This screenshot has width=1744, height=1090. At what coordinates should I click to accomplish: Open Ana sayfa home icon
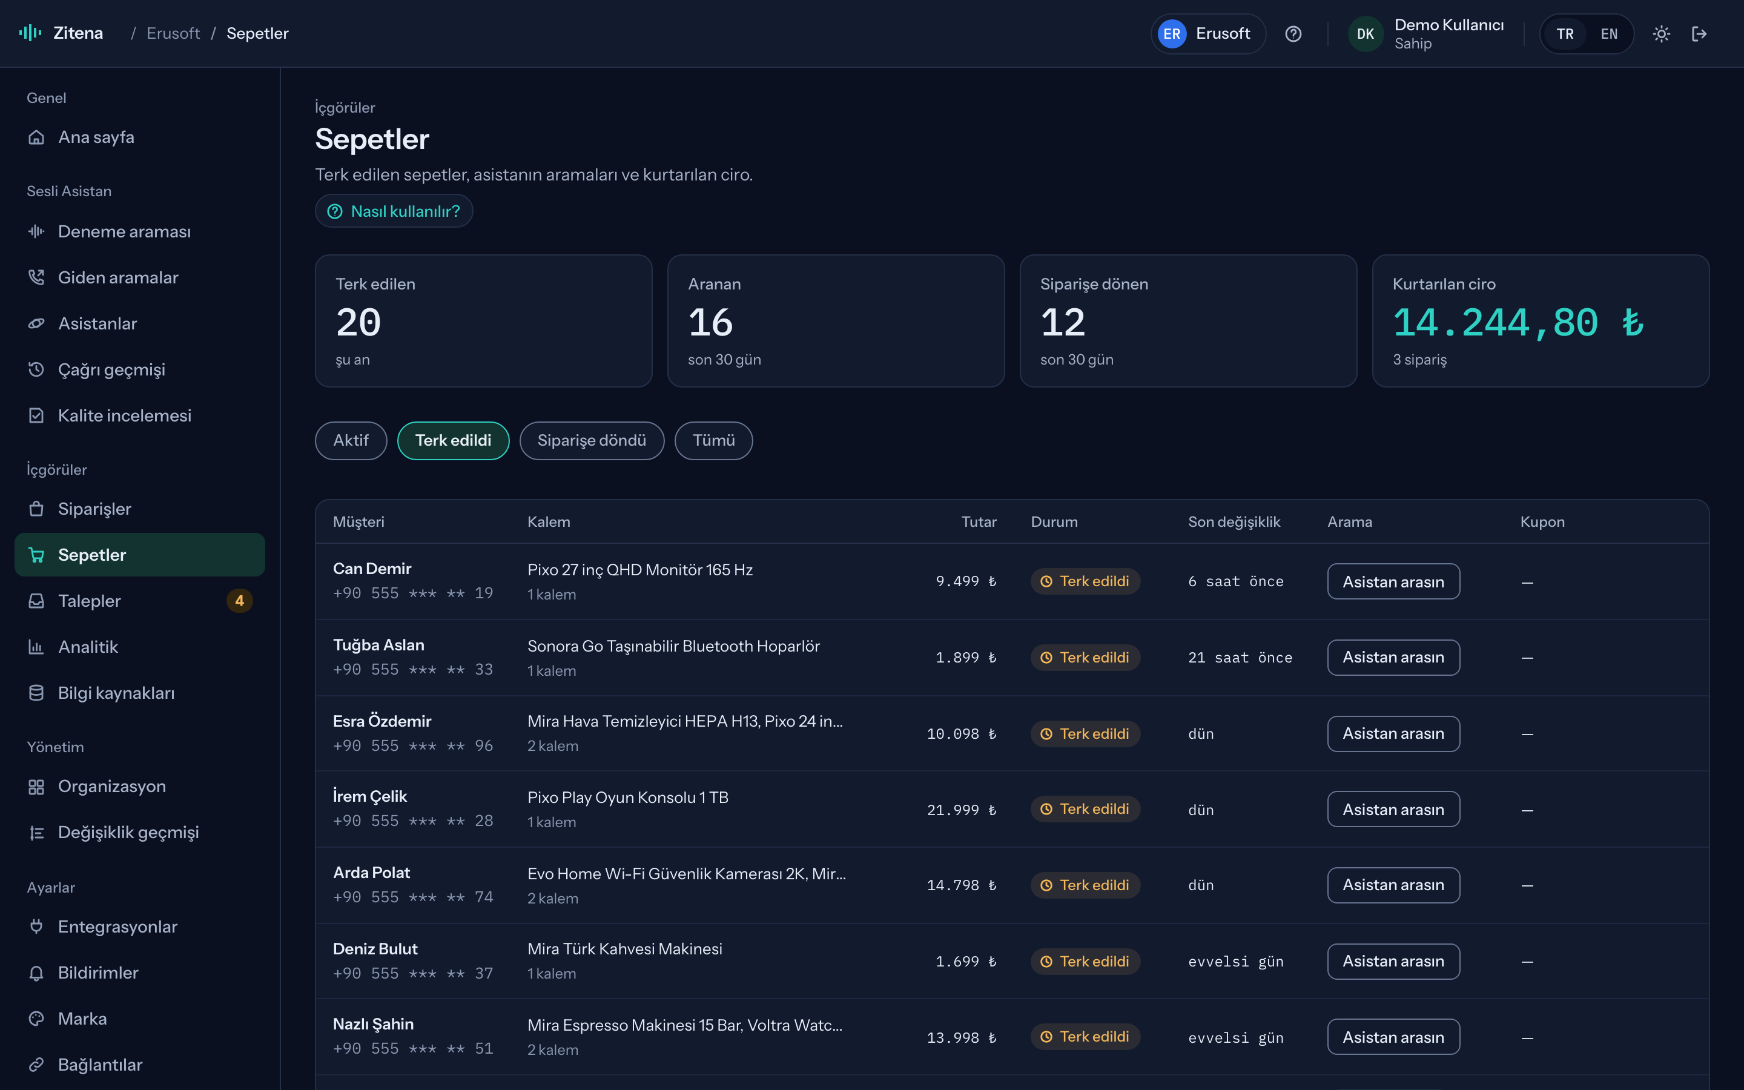click(36, 137)
